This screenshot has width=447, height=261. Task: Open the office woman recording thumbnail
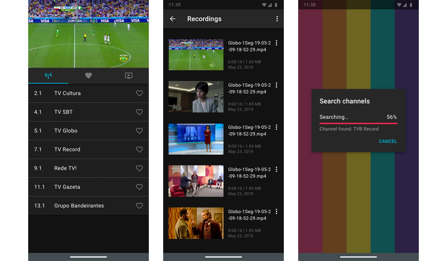point(196,97)
